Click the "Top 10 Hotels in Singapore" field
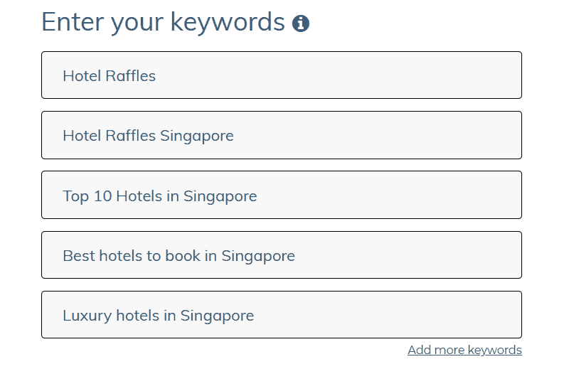 click(281, 196)
